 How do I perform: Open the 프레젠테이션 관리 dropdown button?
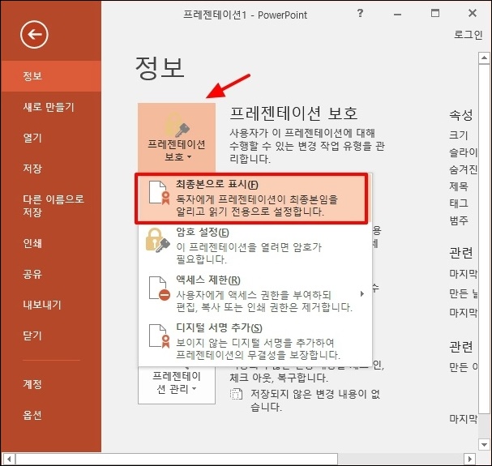click(177, 383)
